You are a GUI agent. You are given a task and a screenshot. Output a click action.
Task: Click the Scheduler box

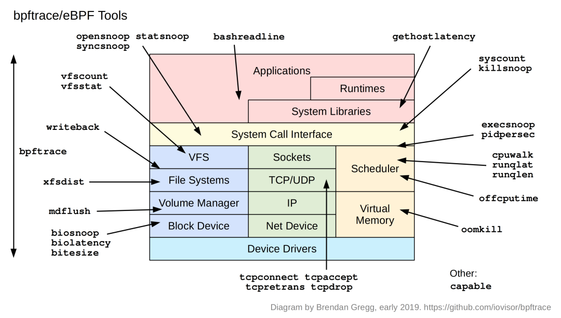coord(375,169)
